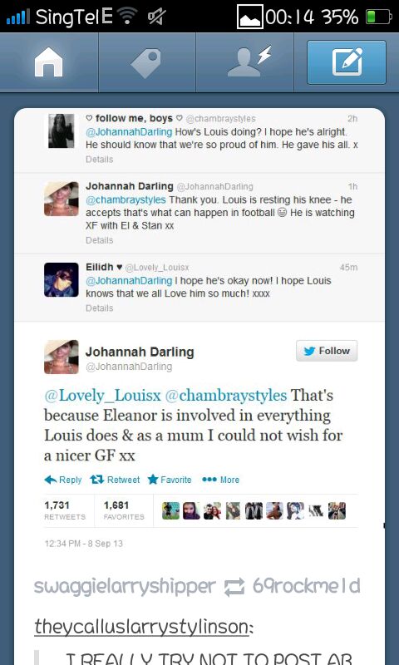Viewport: 399px width, 665px height.
Task: Open the tag-shaped tab icon
Action: coord(146,63)
